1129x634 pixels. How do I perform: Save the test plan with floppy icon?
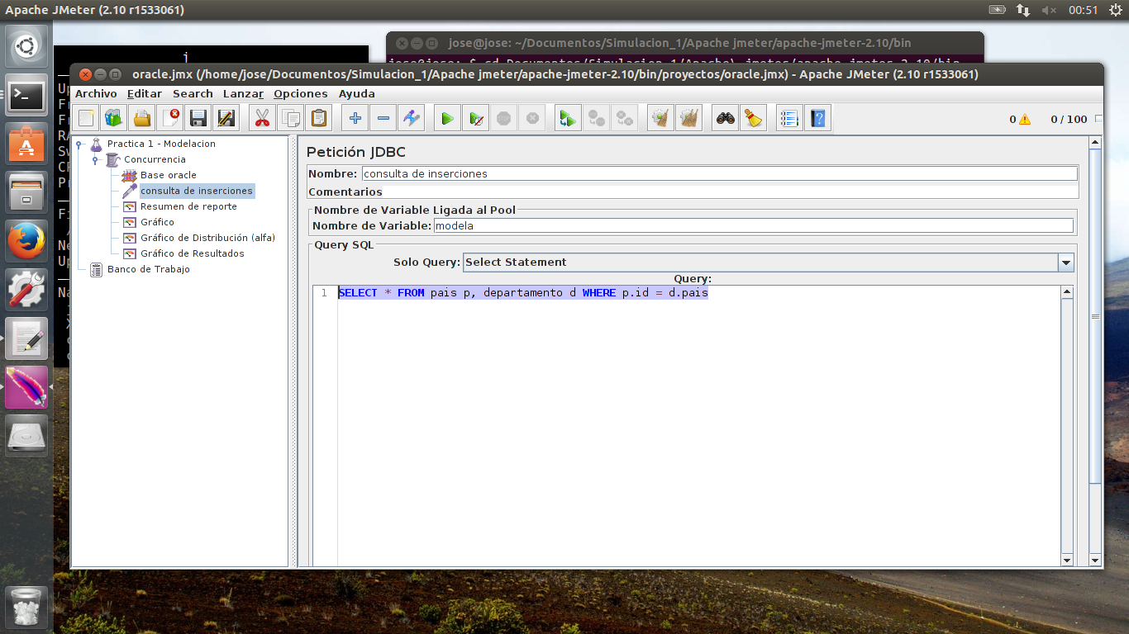198,118
